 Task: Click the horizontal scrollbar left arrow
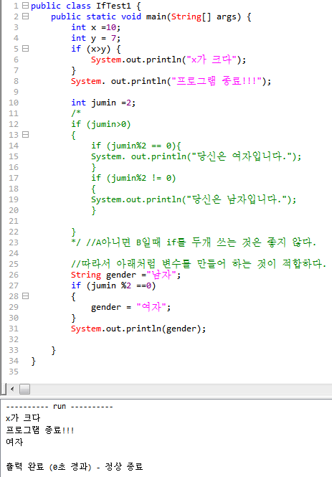[12, 389]
